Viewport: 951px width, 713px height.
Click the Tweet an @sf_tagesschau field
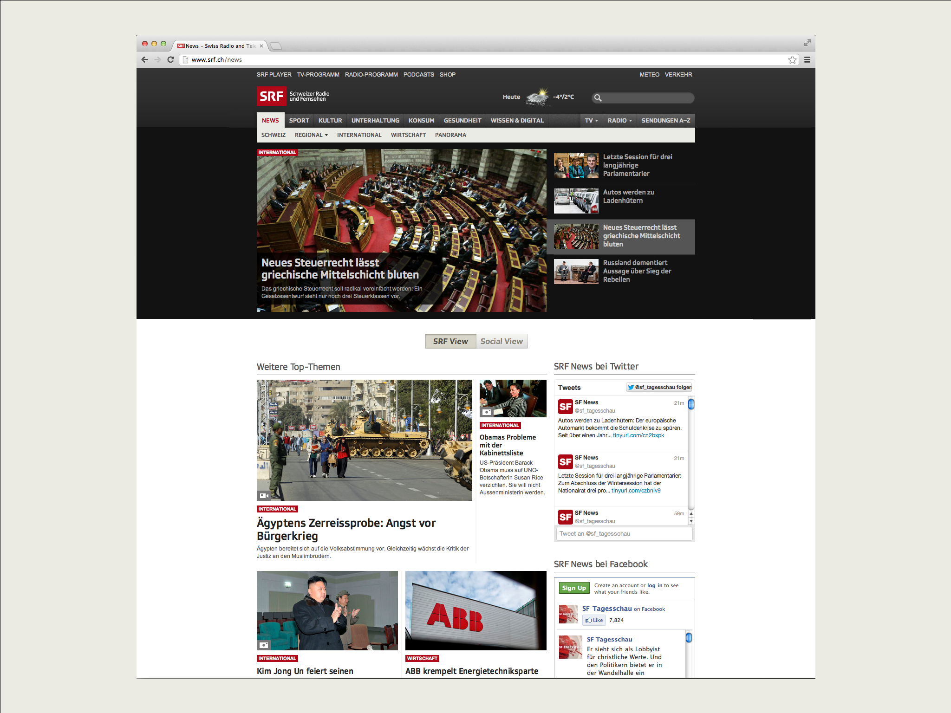pyautogui.click(x=624, y=534)
